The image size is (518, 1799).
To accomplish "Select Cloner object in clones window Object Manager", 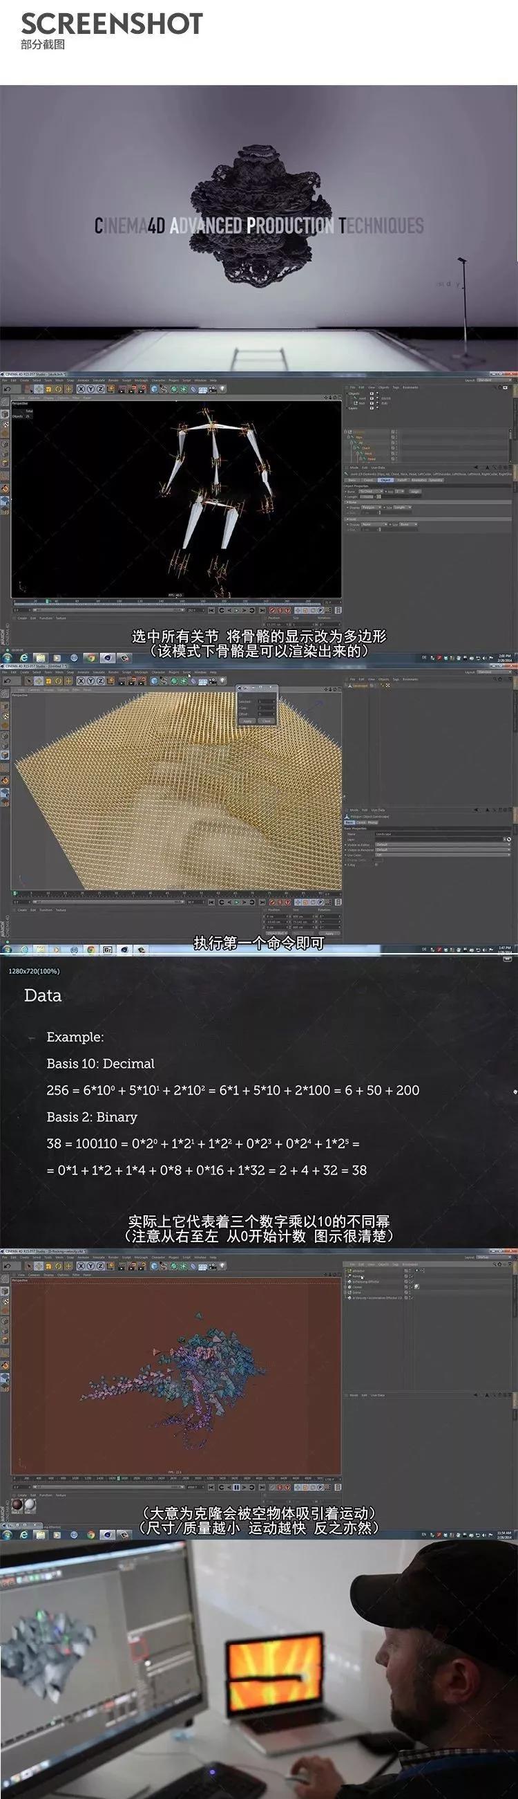I will 358,1287.
